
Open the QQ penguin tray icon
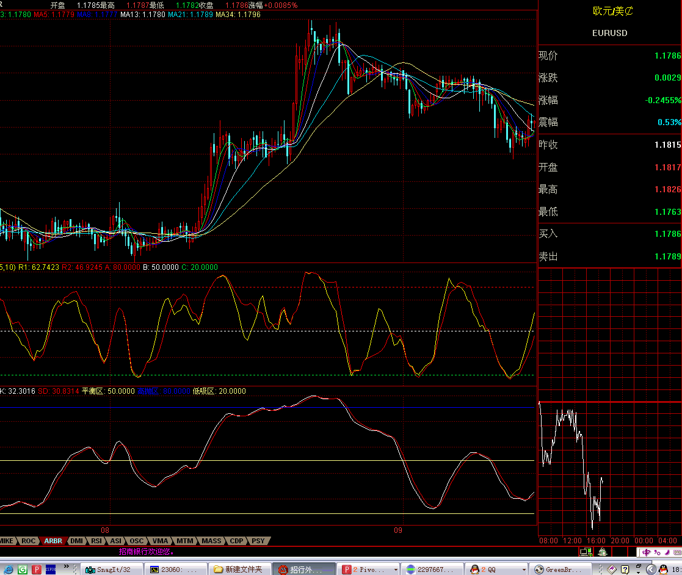[663, 570]
